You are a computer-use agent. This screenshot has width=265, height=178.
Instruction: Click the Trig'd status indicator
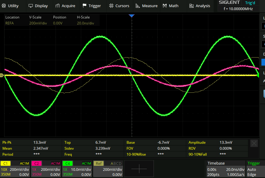(250, 3)
